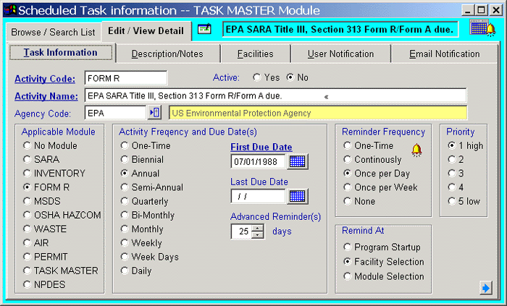Click the note card icon beside tabs
Image resolution: width=507 pixels, height=306 pixels.
click(205, 30)
